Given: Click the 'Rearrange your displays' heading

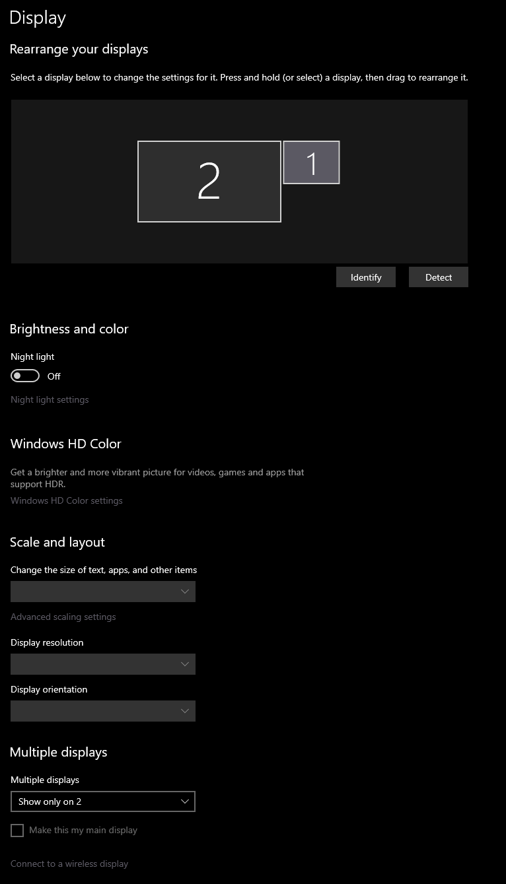Looking at the screenshot, I should 79,50.
